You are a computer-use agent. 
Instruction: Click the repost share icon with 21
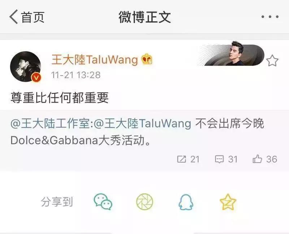point(182,159)
